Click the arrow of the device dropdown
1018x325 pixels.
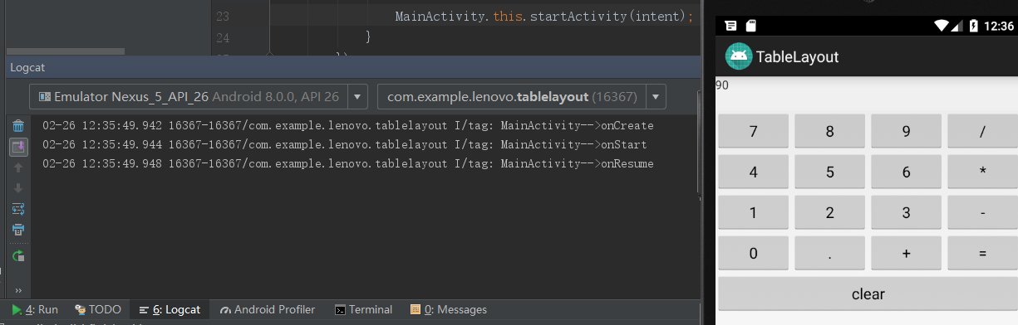coord(357,97)
